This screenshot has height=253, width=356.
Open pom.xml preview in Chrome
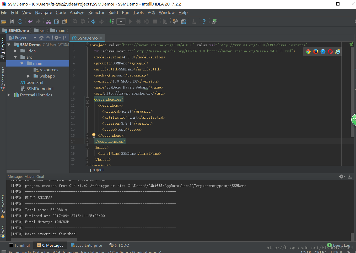pyautogui.click(x=308, y=52)
